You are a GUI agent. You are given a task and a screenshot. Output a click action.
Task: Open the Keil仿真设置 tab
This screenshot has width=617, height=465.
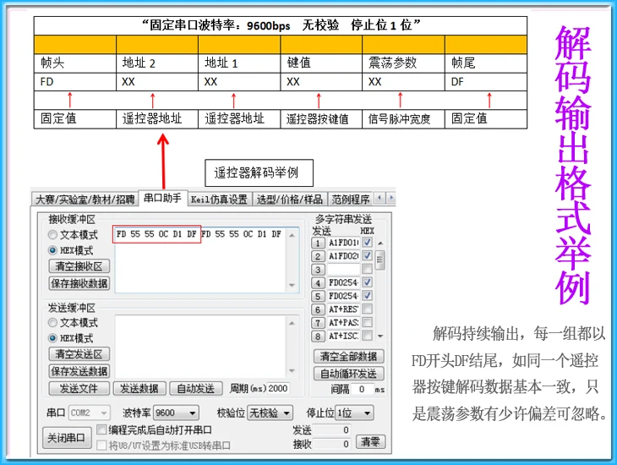[x=219, y=200]
